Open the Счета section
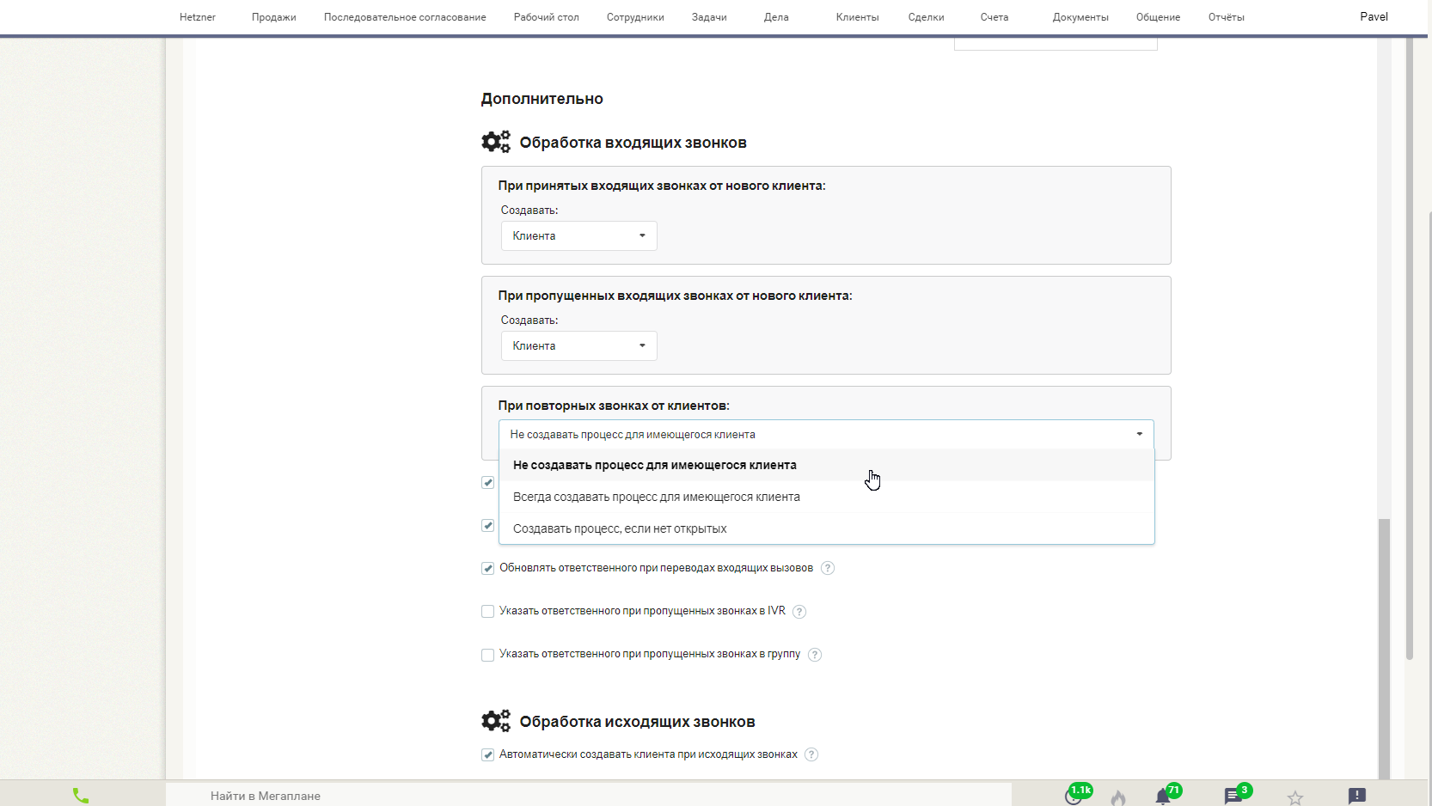The height and width of the screenshot is (806, 1432). 994,17
